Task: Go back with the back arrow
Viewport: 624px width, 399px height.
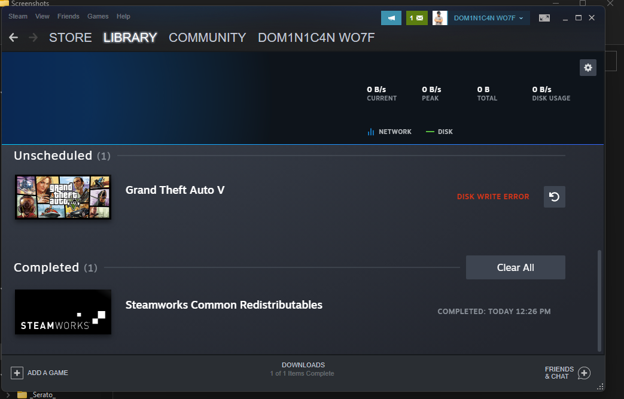Action: [x=14, y=38]
